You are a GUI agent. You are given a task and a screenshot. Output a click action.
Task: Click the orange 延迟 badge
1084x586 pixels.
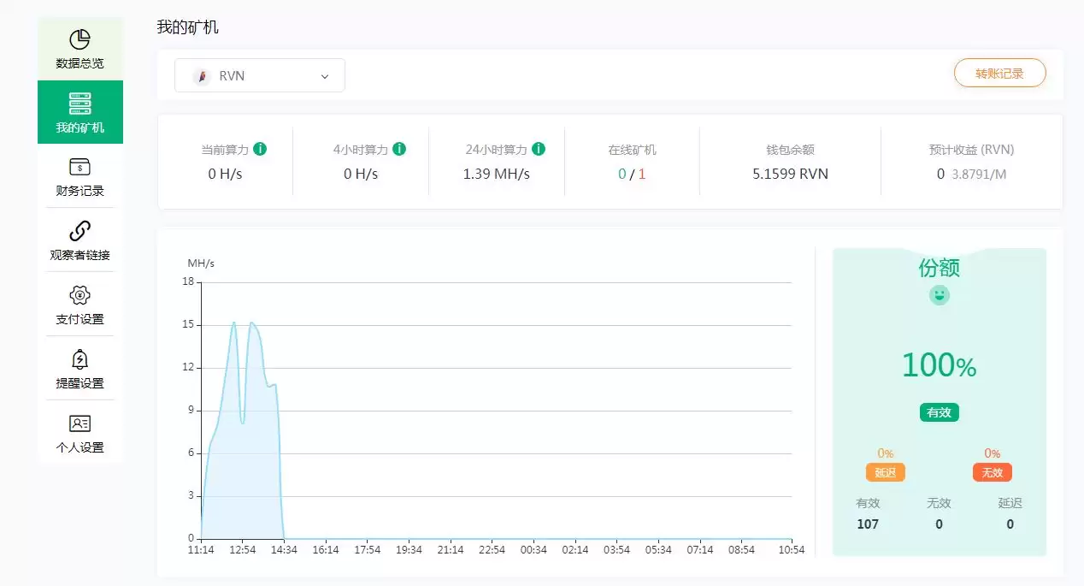tap(885, 472)
